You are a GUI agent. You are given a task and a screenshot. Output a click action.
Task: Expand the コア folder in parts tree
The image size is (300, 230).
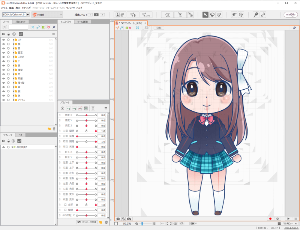click(x=13, y=40)
